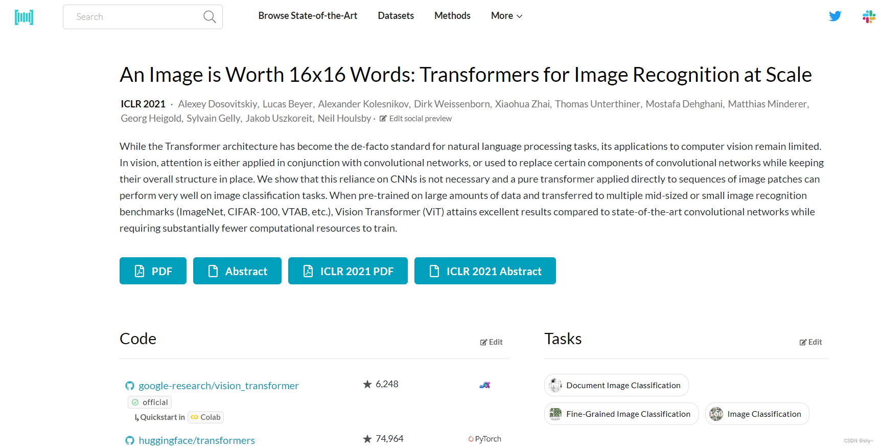Open the Abstract button

237,271
